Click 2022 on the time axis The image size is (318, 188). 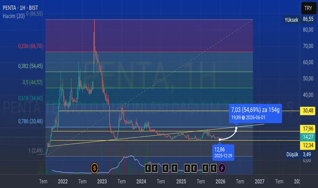[x=63, y=182]
